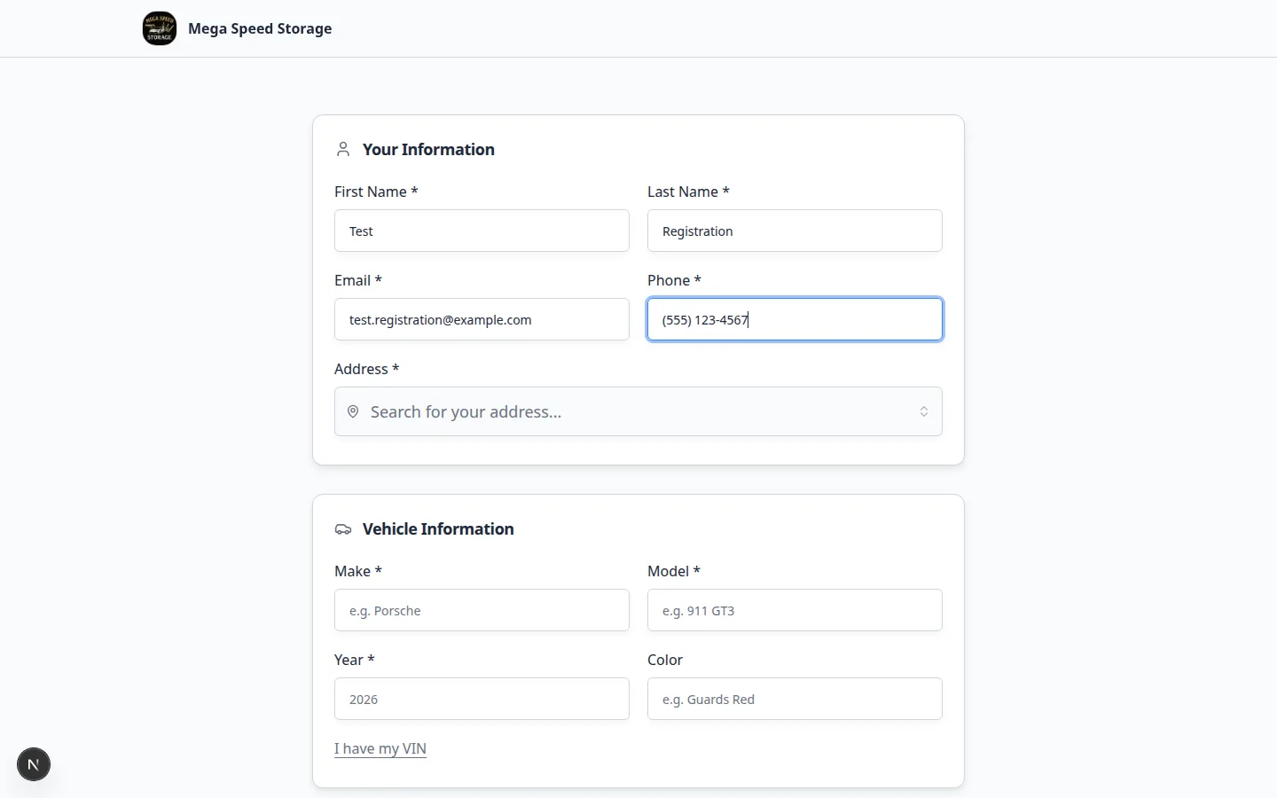The image size is (1277, 798).
Task: Click the Address * label
Action: (x=366, y=369)
